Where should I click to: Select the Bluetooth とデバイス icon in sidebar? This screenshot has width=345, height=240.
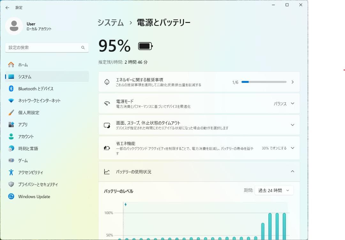(x=11, y=89)
